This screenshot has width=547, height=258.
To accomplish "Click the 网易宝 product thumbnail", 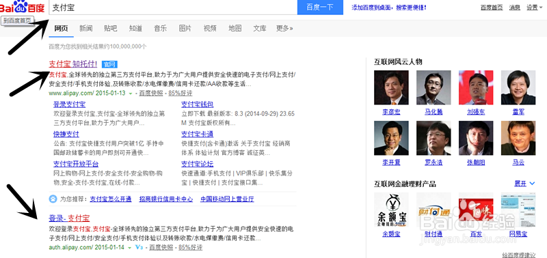I will tap(518, 210).
